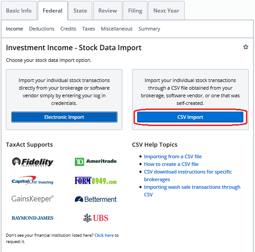Open Importing from a CSV file help

173,156
